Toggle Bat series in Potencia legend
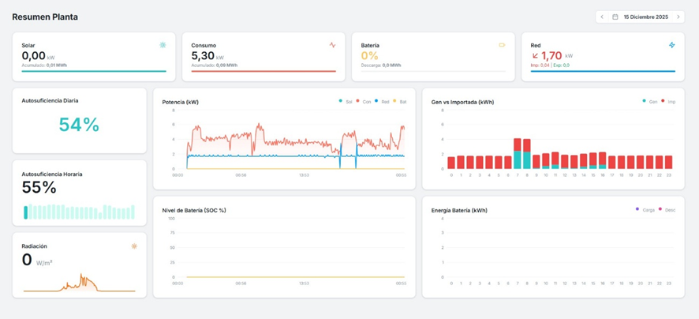The height and width of the screenshot is (319, 699). pos(401,102)
